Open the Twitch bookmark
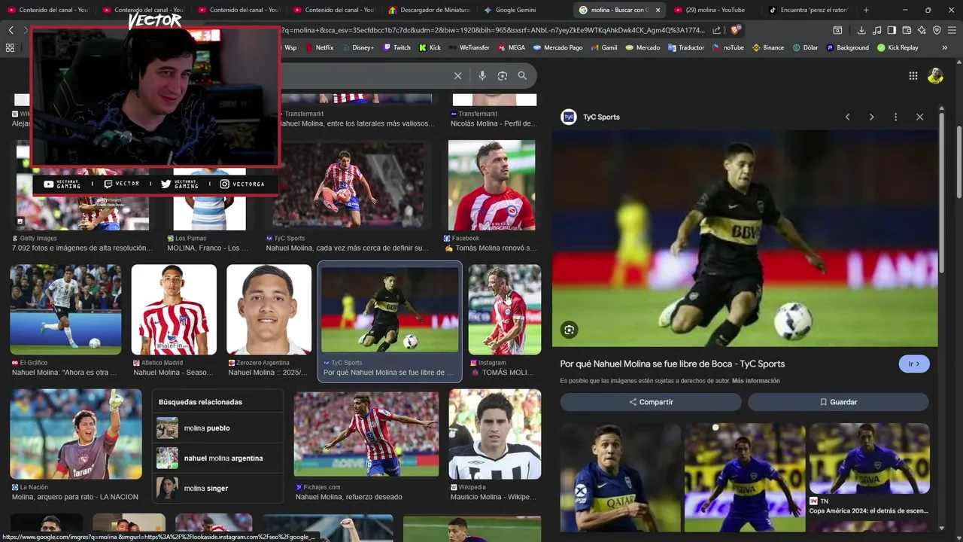Screen dimensions: 963x542 pyautogui.click(x=396, y=47)
